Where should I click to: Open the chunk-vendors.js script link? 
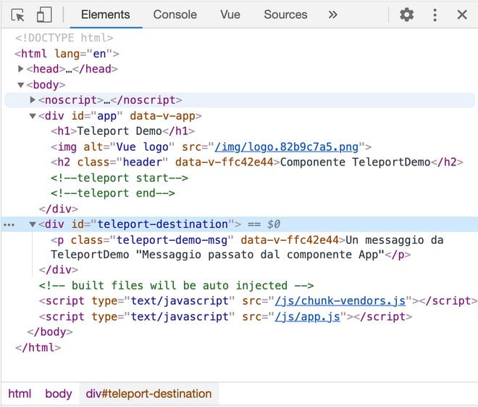[x=337, y=301]
